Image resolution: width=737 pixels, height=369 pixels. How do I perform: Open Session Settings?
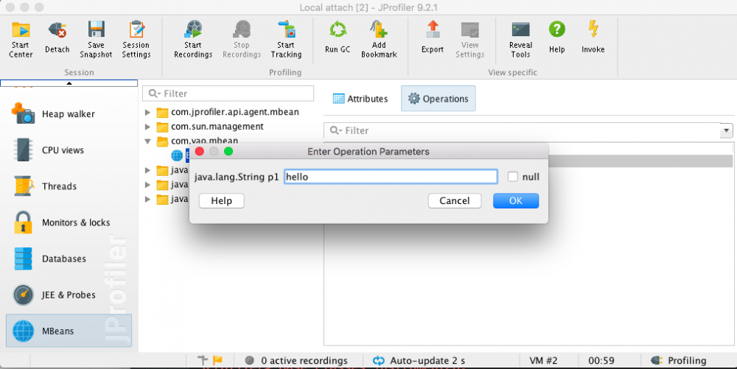136,40
